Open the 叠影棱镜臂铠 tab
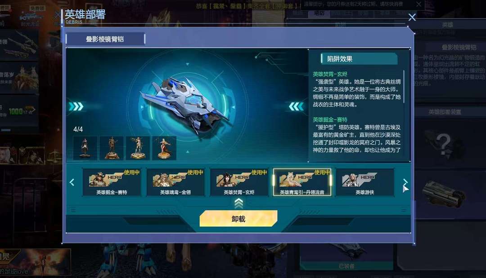 [105, 39]
